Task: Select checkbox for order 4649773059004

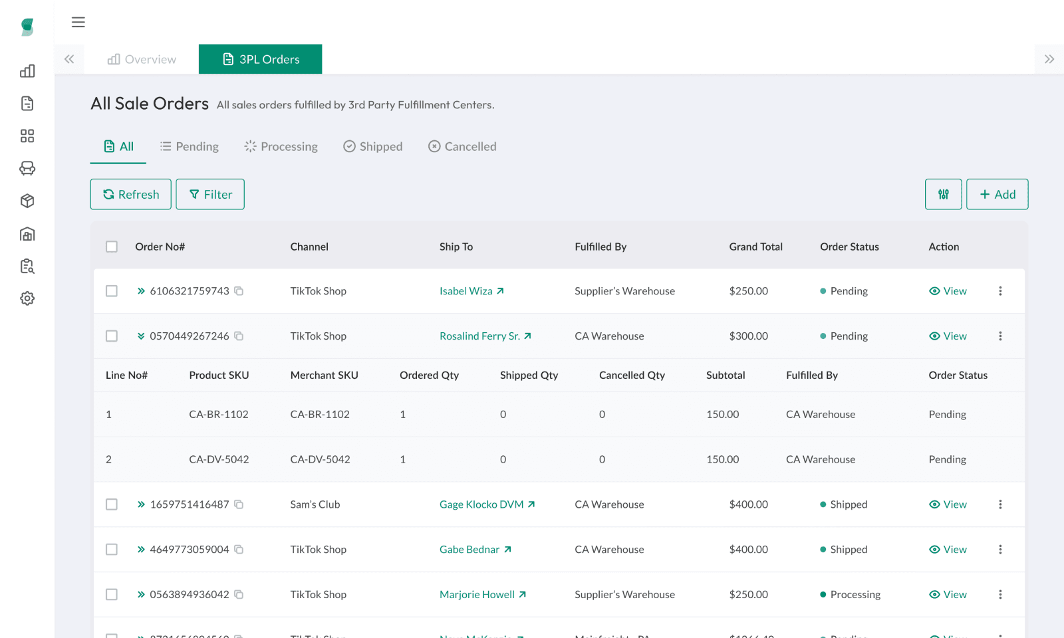Action: [112, 550]
